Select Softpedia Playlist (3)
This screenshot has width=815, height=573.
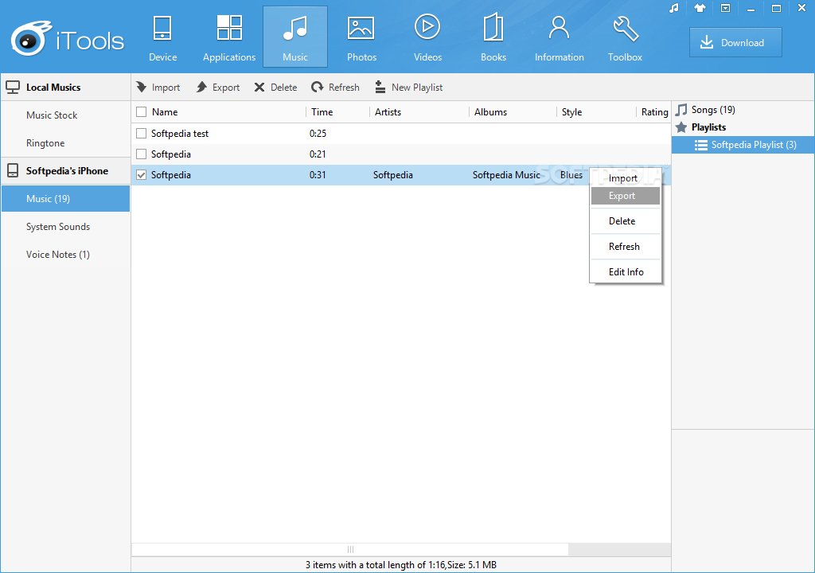click(743, 145)
